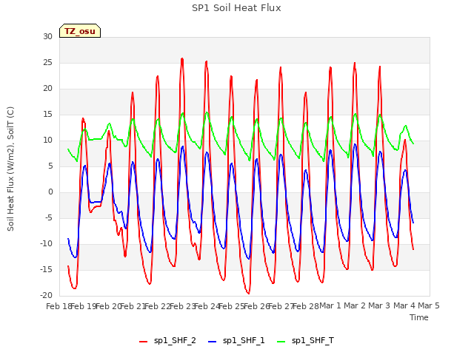Click the 15 y-axis tick label
Viewport: 474px width, 355px height.
click(x=47, y=115)
